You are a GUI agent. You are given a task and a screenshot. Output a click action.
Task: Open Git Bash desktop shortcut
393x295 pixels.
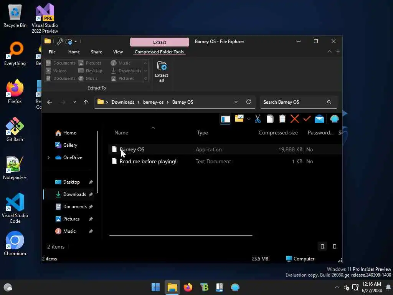15,130
